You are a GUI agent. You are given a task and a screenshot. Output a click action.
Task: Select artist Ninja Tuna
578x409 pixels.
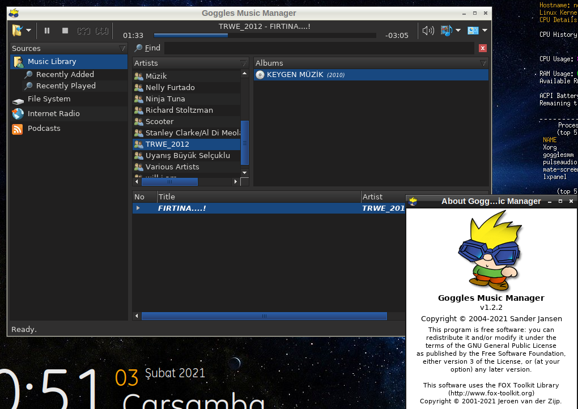click(x=186, y=99)
